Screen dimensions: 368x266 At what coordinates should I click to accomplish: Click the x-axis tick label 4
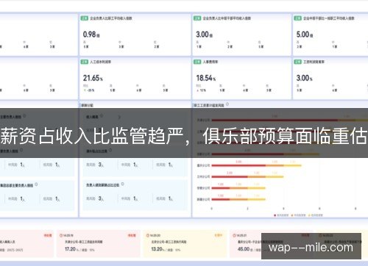point(283,209)
